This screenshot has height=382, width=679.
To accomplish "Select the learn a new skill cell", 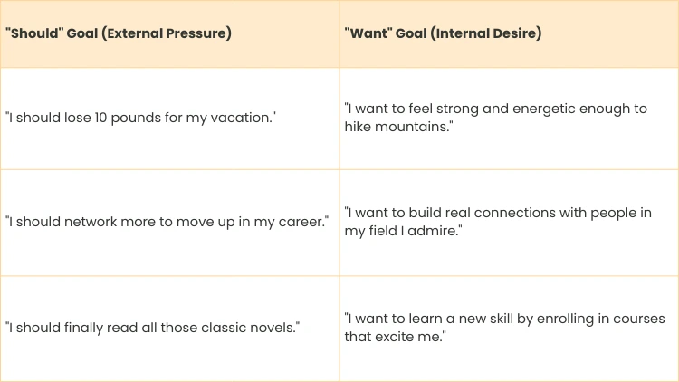I will (x=504, y=328).
